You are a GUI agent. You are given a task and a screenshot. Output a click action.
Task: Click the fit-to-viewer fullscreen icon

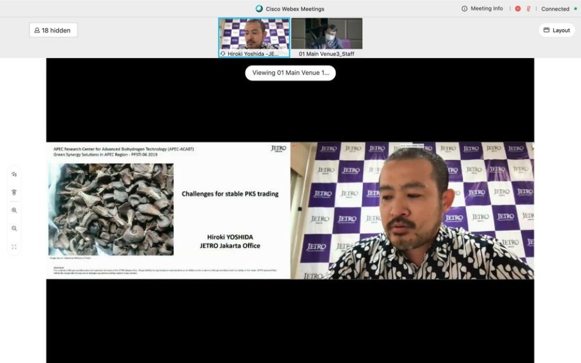click(x=14, y=247)
